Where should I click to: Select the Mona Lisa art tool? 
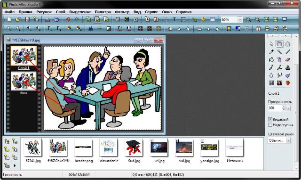(x=279, y=83)
